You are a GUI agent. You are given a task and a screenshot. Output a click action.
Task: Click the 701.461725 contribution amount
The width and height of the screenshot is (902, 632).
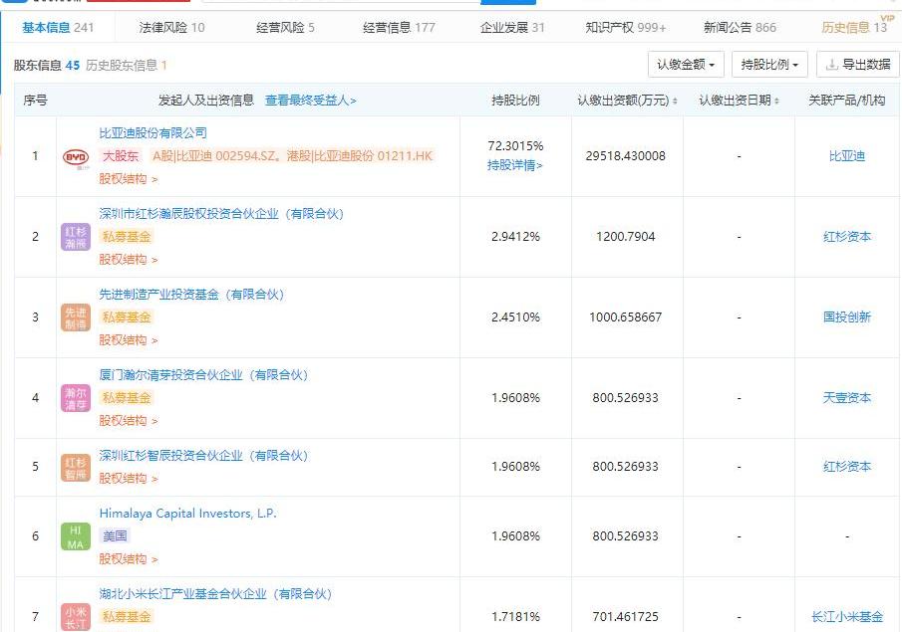click(625, 617)
